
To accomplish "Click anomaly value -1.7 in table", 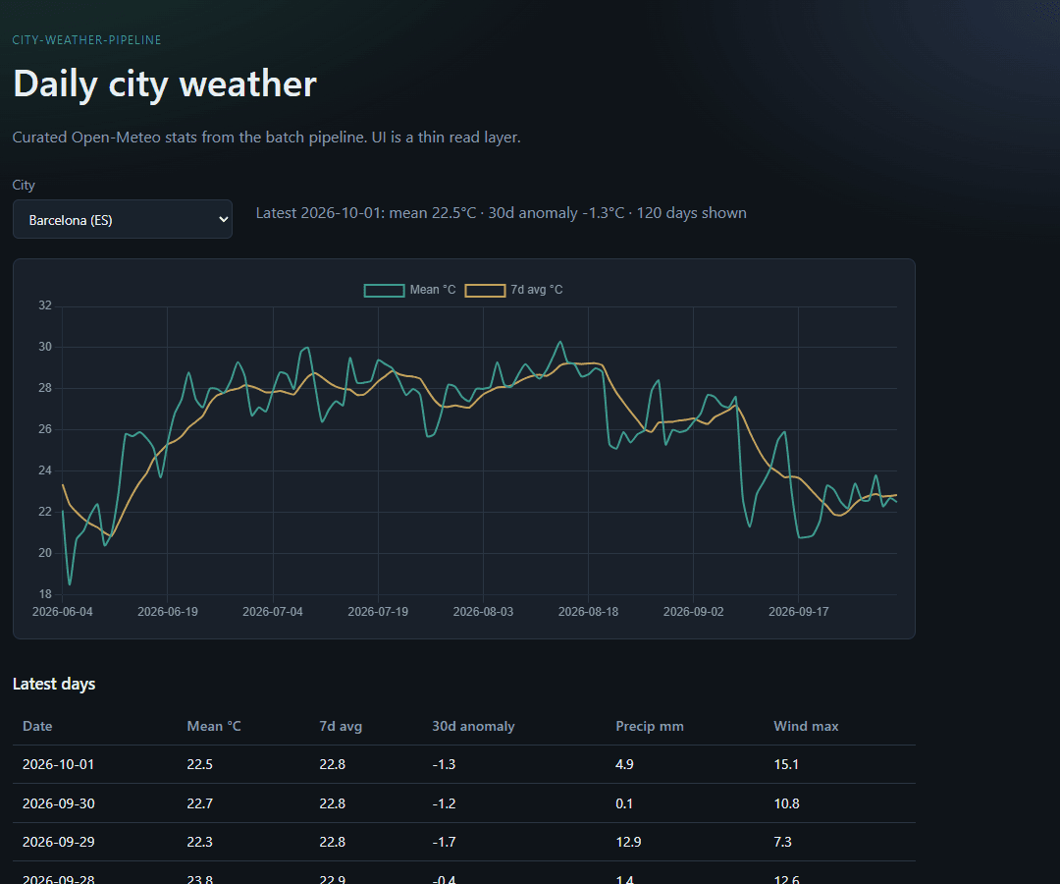I will pyautogui.click(x=444, y=842).
